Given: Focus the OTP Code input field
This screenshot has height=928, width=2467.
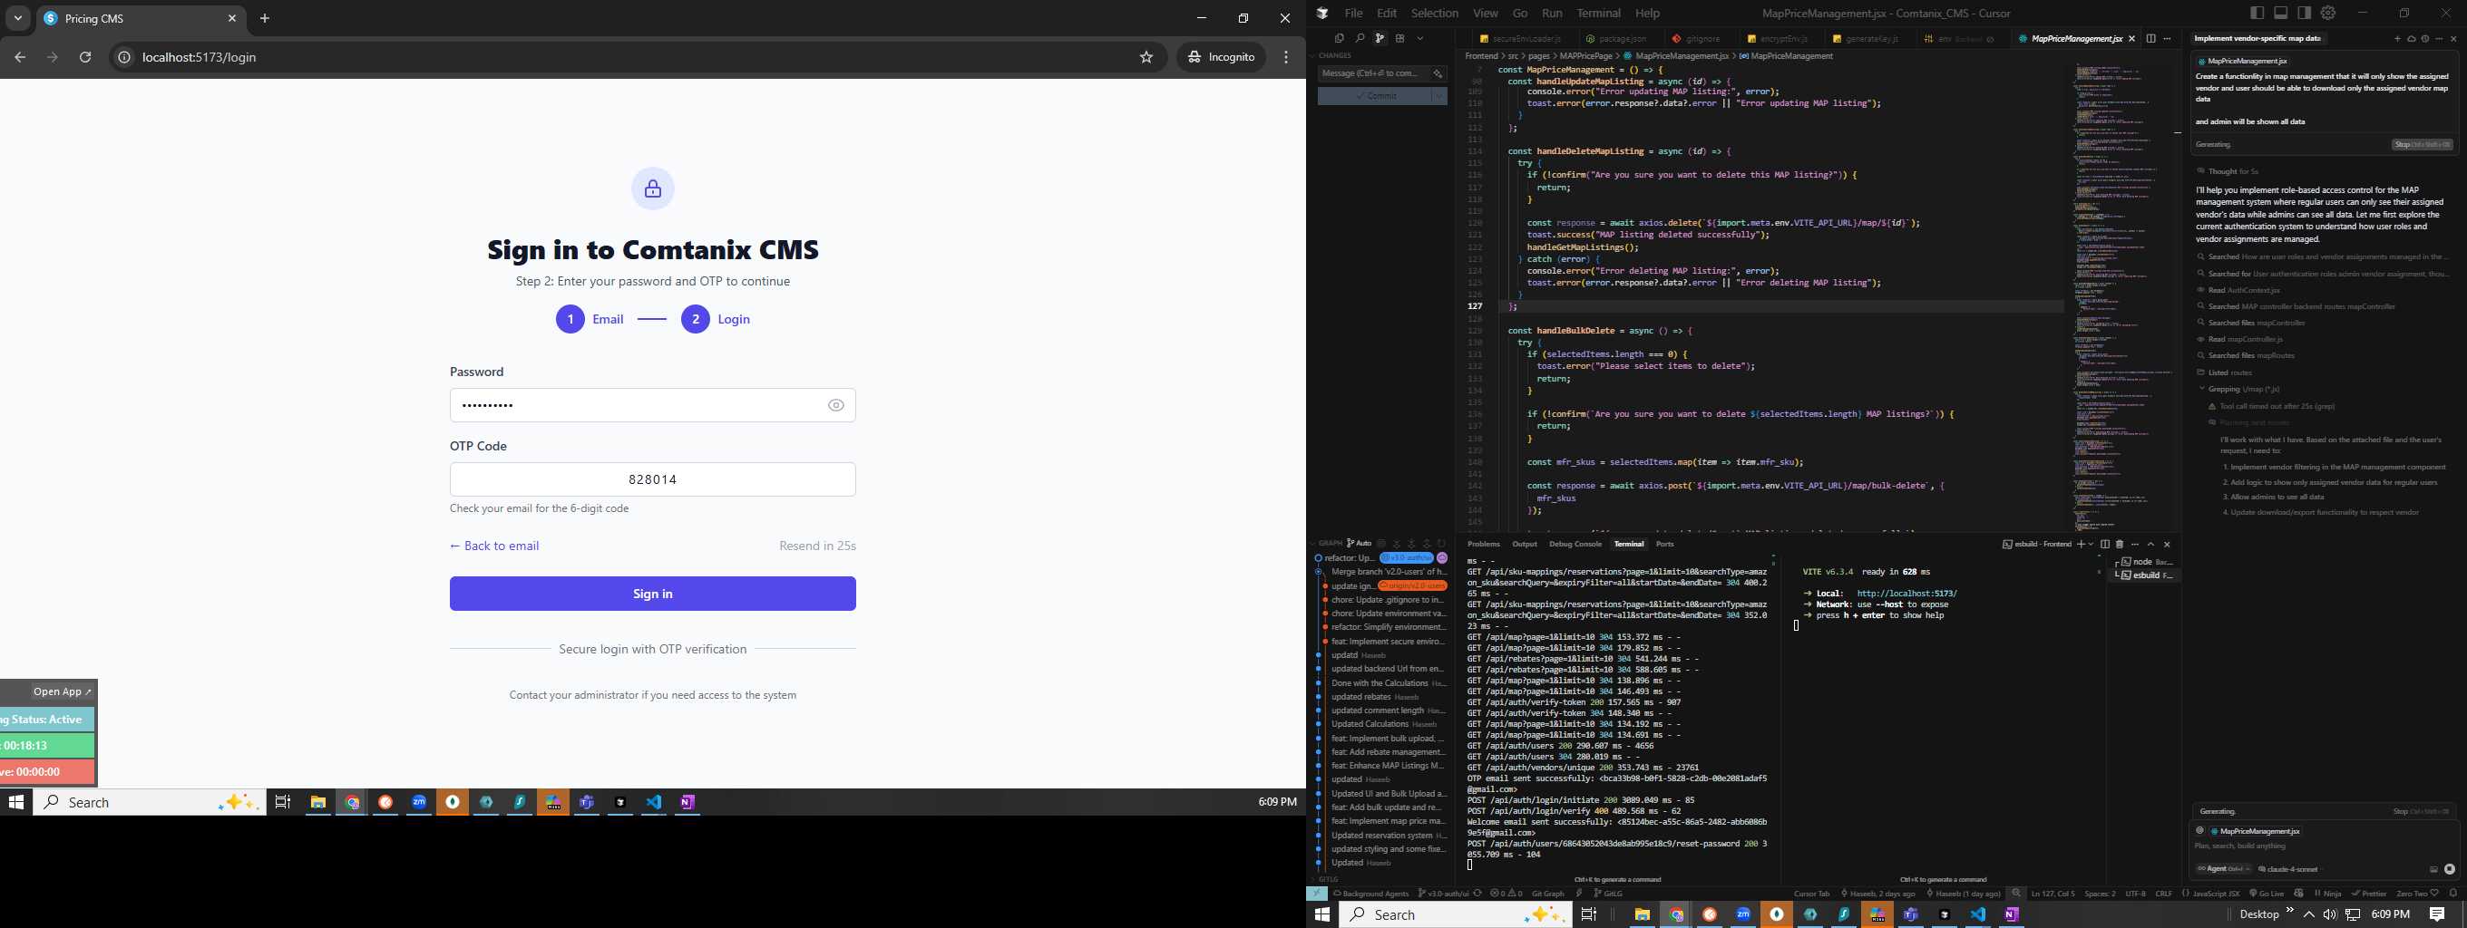Looking at the screenshot, I should click(x=652, y=479).
